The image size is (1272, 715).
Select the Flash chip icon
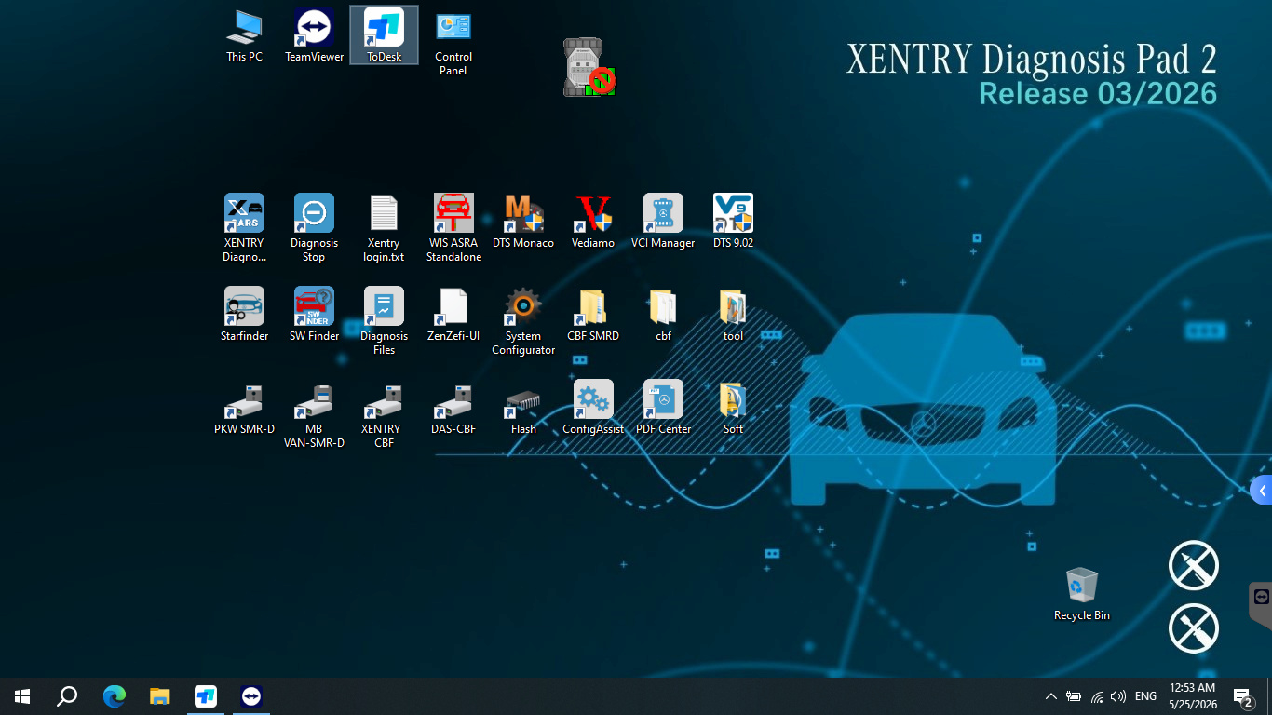tap(523, 408)
